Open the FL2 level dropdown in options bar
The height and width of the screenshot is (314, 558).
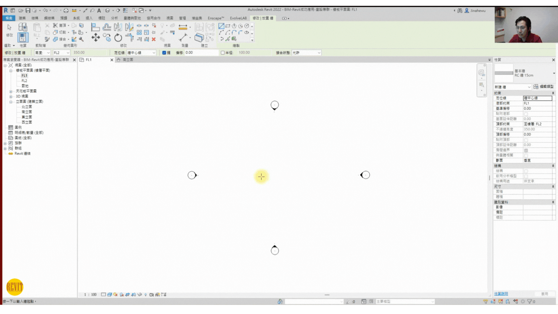coord(61,53)
